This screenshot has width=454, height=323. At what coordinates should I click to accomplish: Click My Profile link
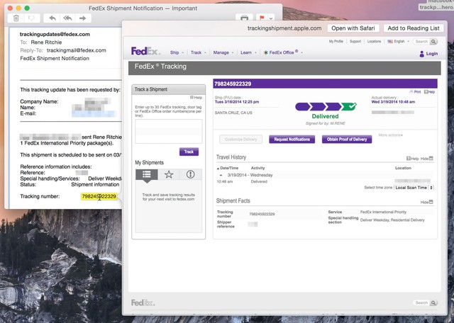pos(336,41)
